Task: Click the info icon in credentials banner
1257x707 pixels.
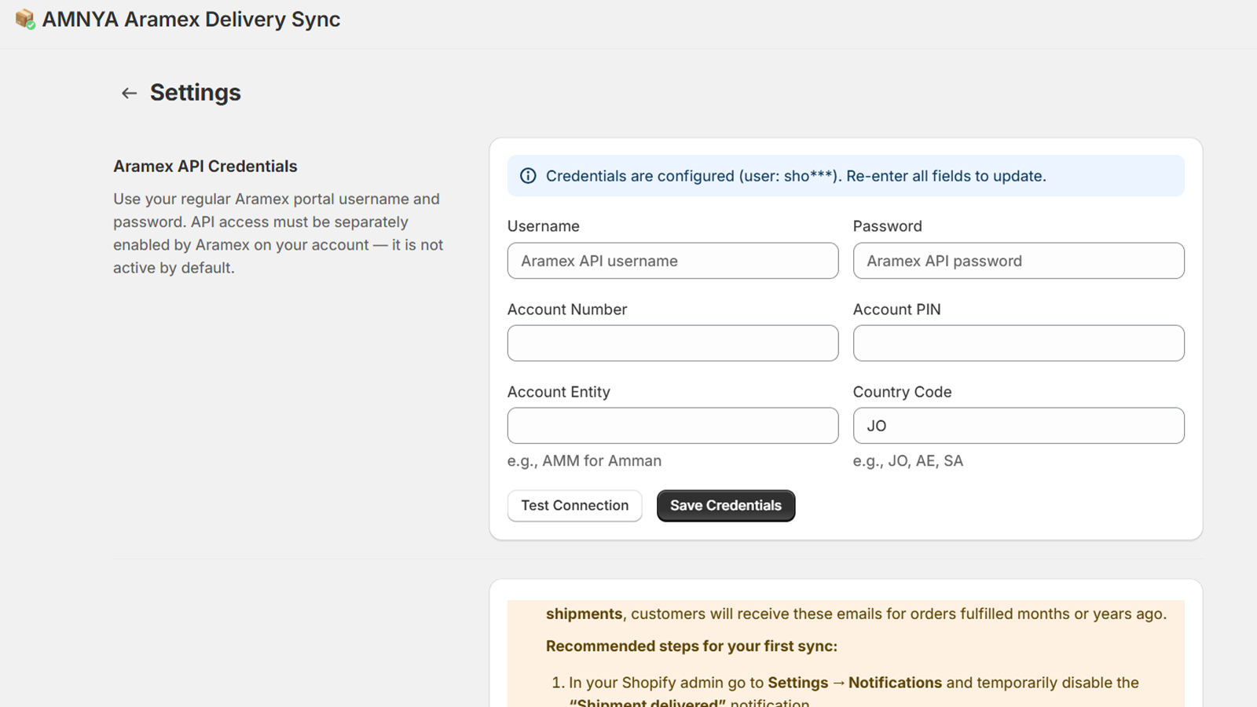Action: click(528, 176)
